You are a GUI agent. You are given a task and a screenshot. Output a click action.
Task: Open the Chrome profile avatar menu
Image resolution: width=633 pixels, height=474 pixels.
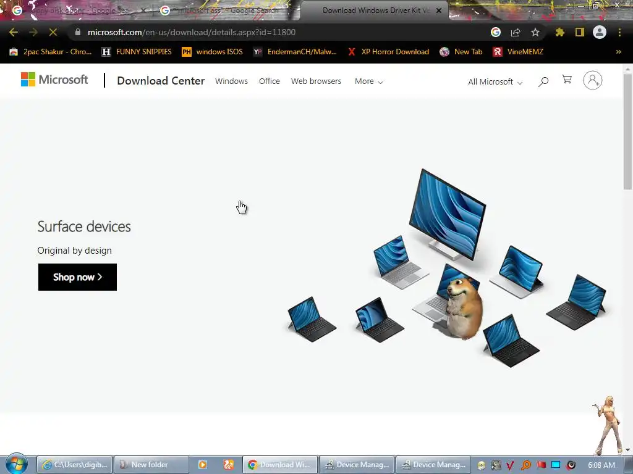pyautogui.click(x=600, y=32)
